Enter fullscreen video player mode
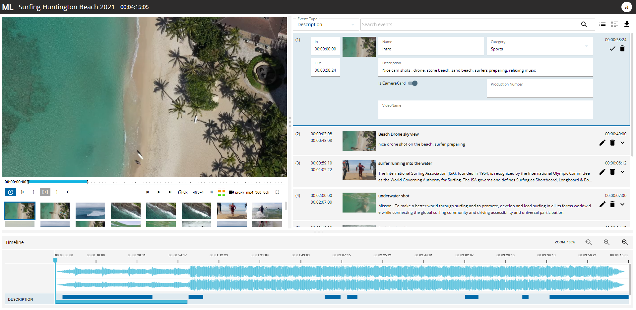The image size is (636, 310). (277, 192)
